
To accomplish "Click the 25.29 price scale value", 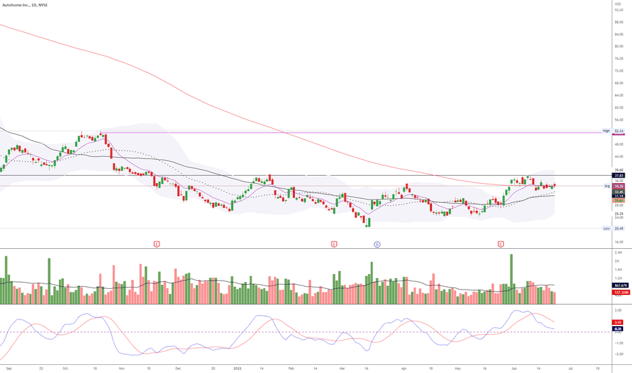I will [618, 214].
